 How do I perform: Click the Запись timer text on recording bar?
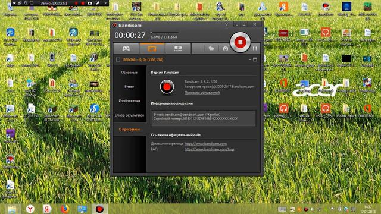pos(54,3)
